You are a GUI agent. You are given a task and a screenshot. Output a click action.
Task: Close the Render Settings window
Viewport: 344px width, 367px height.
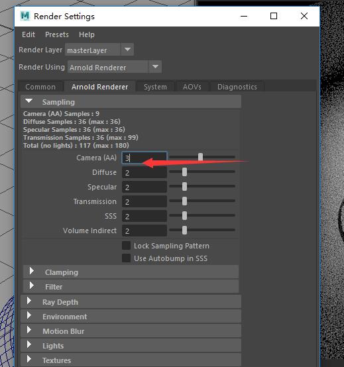[x=304, y=16]
